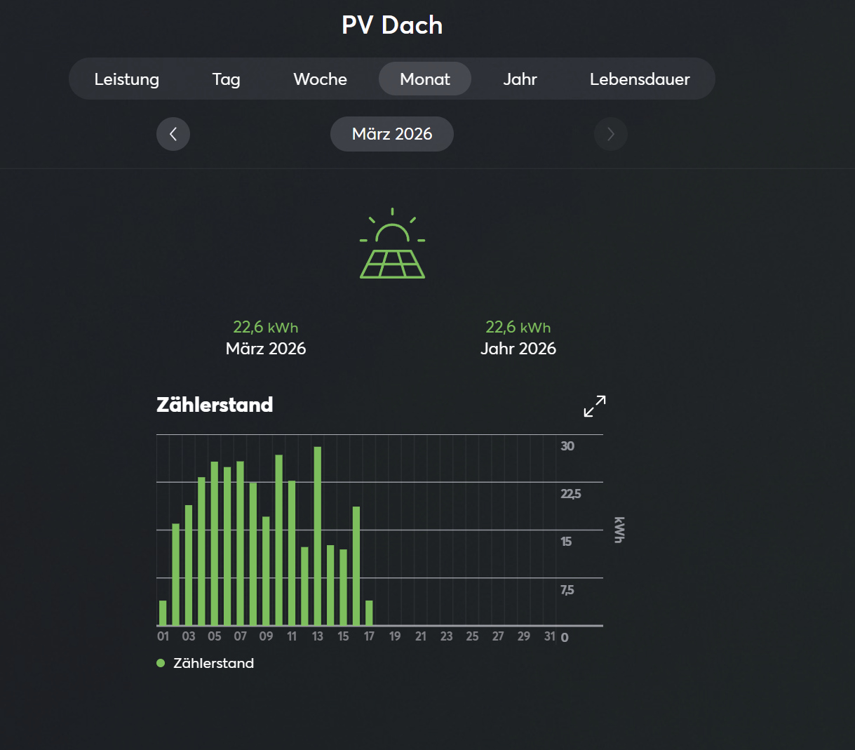The image size is (855, 750).
Task: Select the short bar for day 17
Action: [x=369, y=613]
